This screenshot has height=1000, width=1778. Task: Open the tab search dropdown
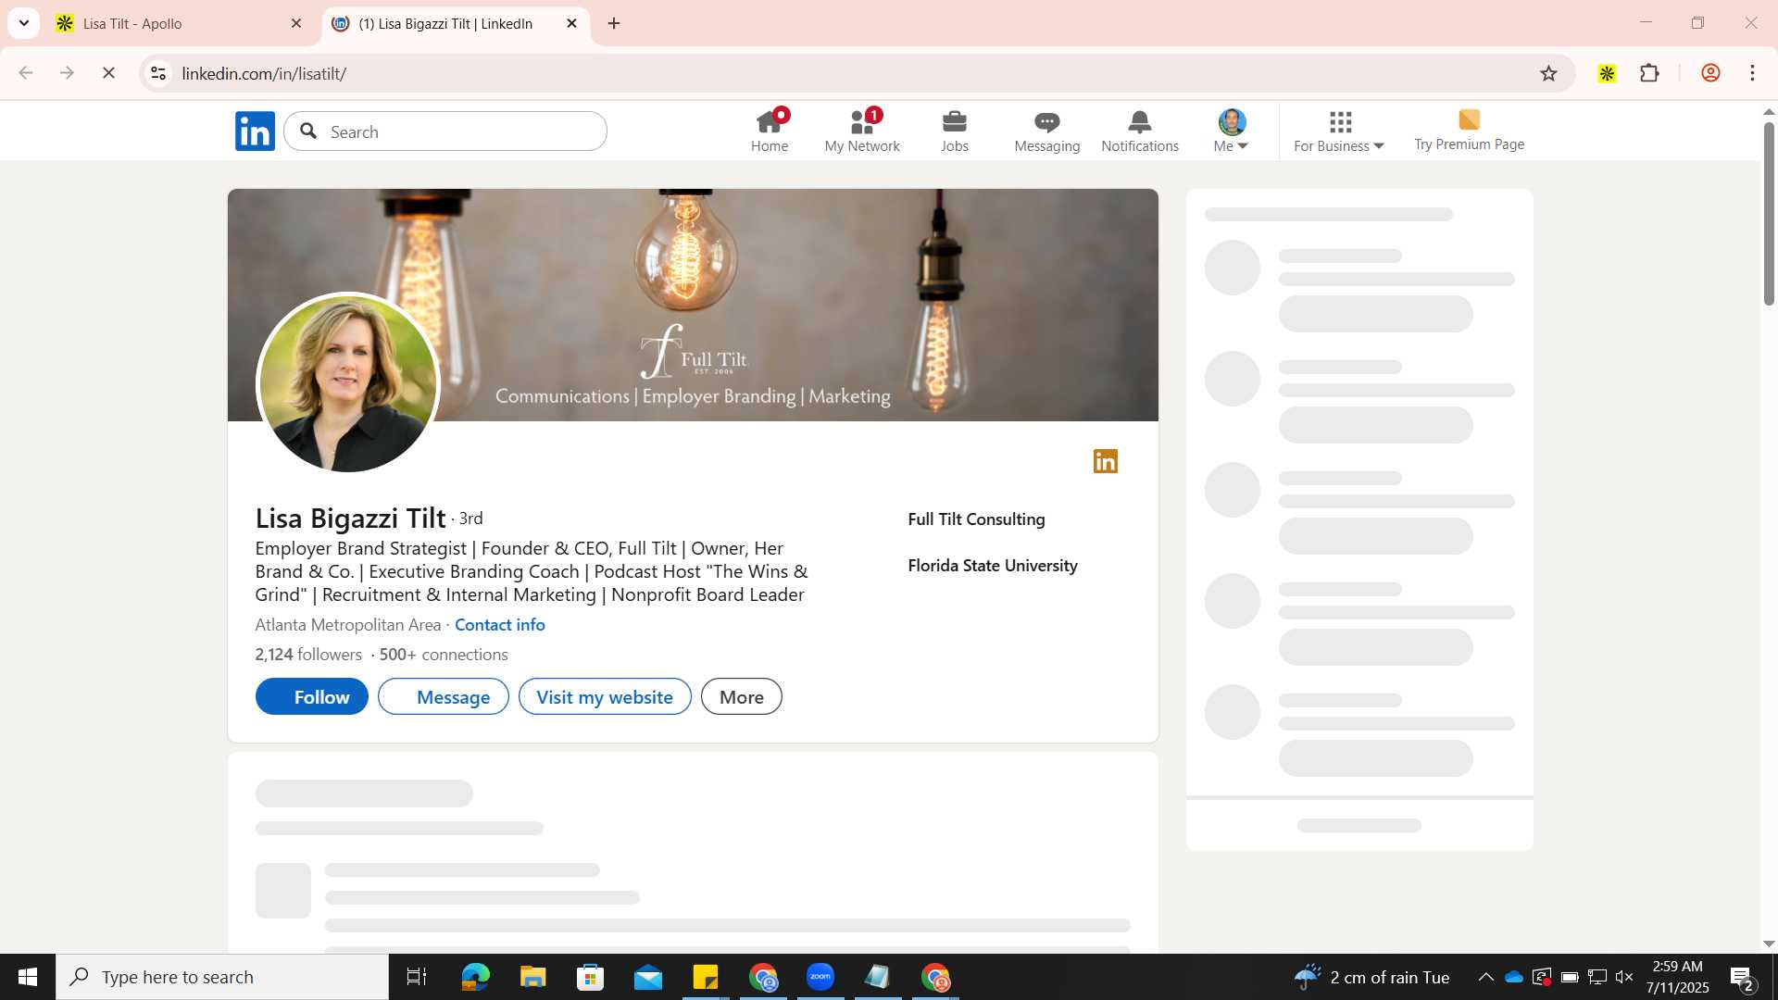pos(24,23)
